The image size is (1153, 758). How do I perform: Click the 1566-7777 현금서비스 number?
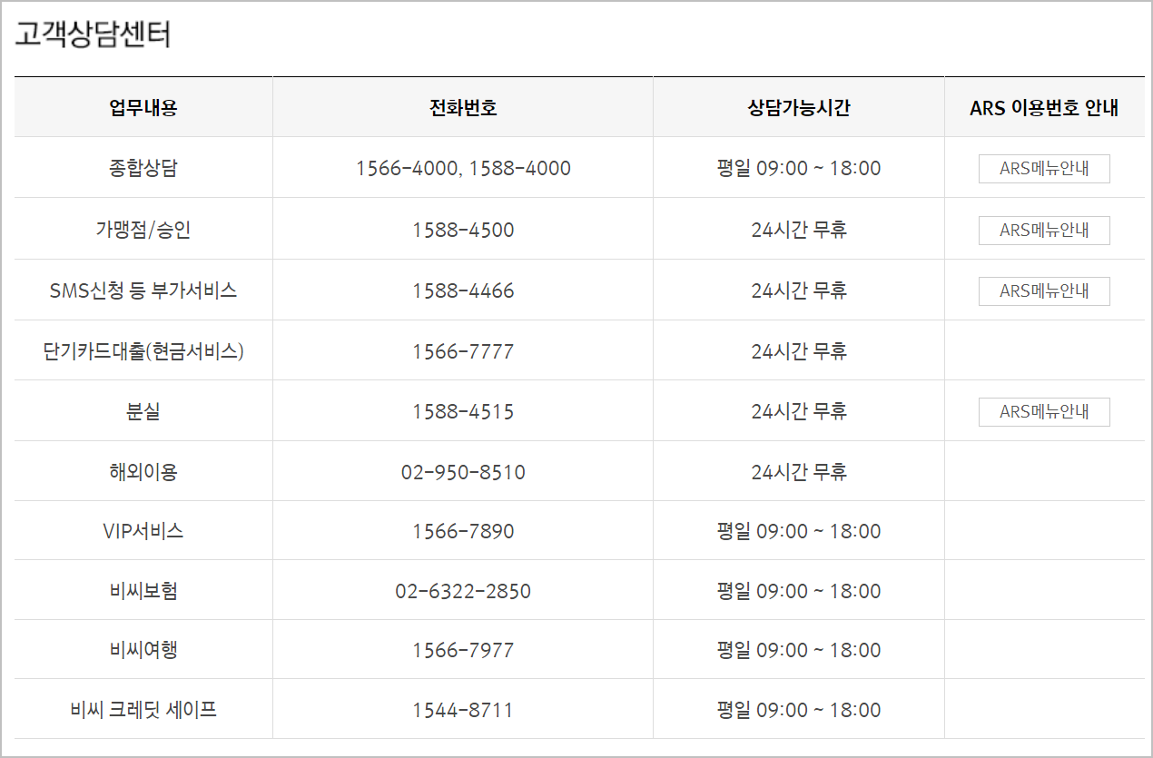click(463, 351)
